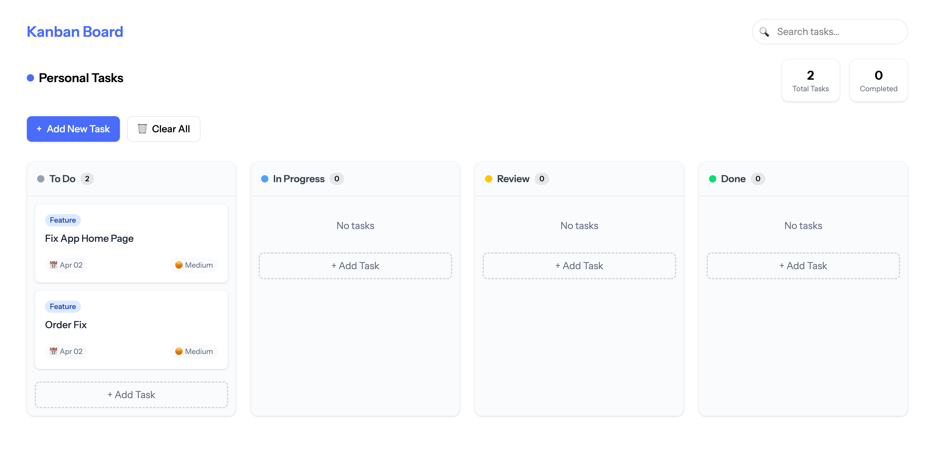Click the task count badge on To Do
The image size is (936, 469).
87,179
